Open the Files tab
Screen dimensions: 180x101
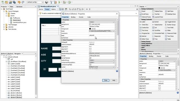pos(11,7)
